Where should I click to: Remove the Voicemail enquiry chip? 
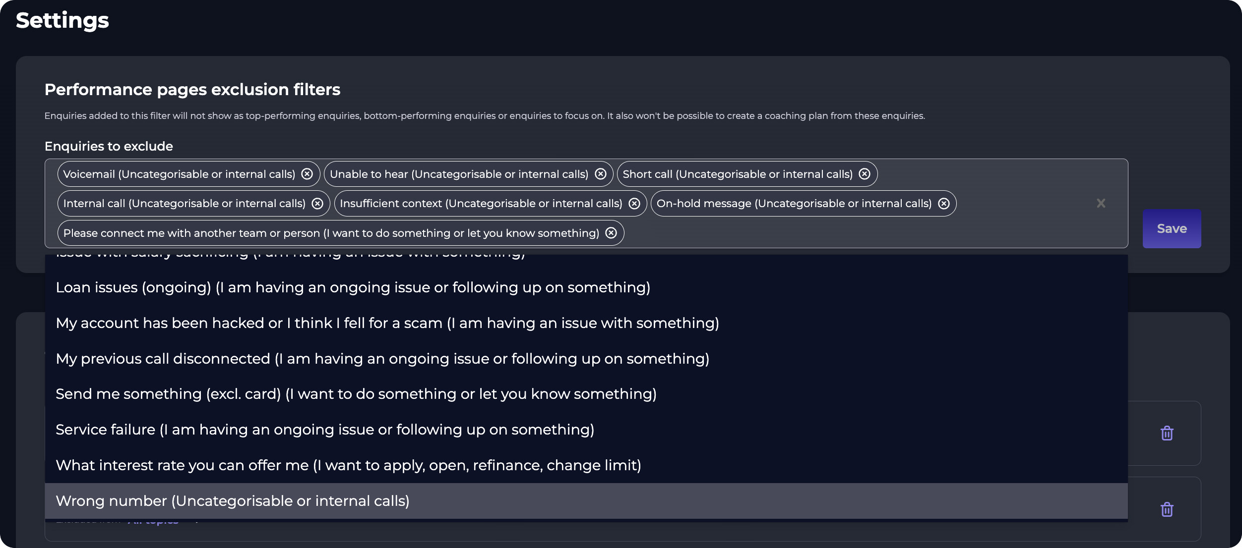(307, 174)
